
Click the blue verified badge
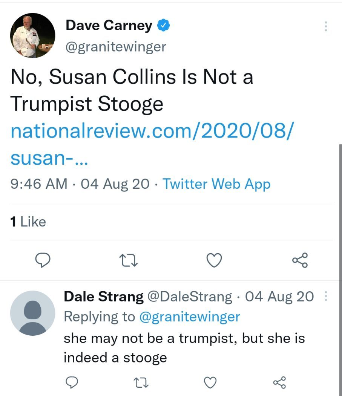[x=163, y=26]
